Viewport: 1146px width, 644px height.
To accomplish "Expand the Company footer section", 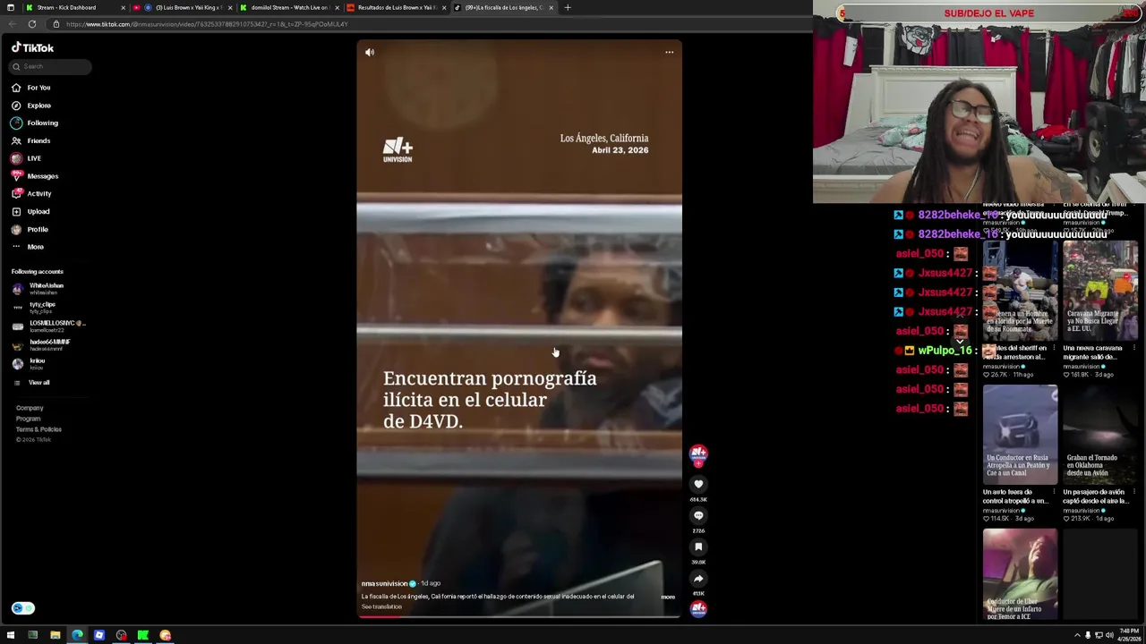I will (x=30, y=408).
